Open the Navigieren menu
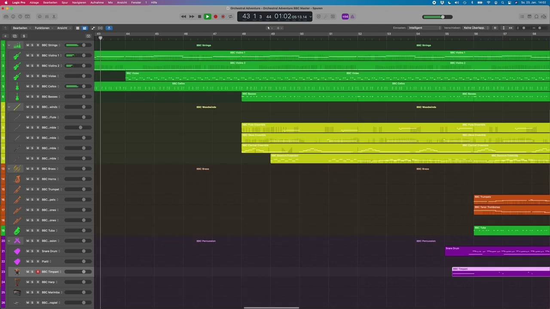Screen dimensions: 550x309 click(x=79, y=3)
